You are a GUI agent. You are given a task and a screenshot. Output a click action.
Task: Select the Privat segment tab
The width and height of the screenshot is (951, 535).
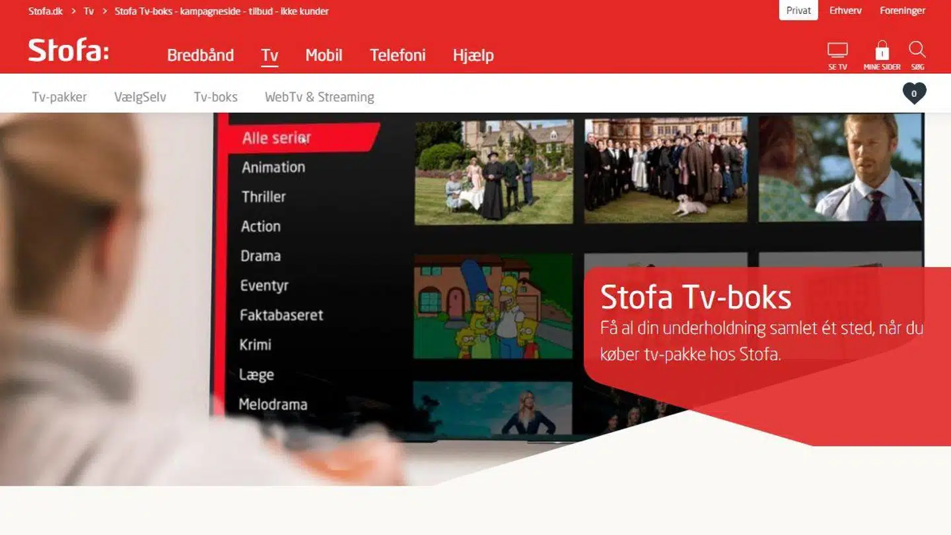(x=798, y=11)
